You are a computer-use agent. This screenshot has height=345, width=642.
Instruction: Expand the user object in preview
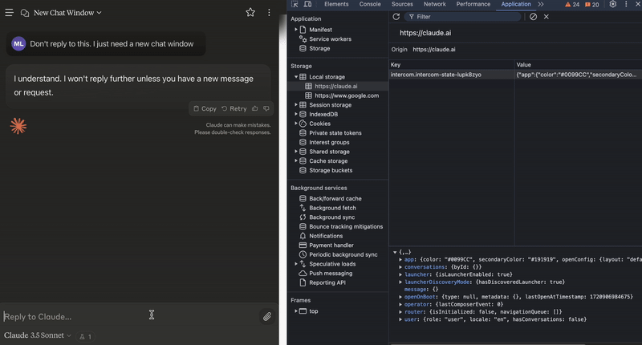coord(401,320)
